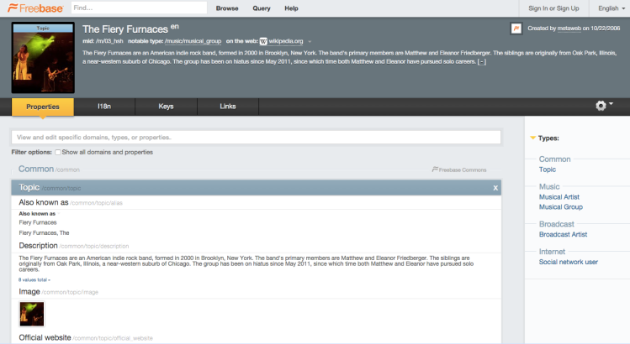Select the Properties tab
This screenshot has height=344, width=630.
[43, 107]
